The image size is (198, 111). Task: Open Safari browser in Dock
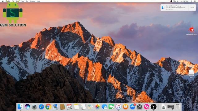(41, 107)
